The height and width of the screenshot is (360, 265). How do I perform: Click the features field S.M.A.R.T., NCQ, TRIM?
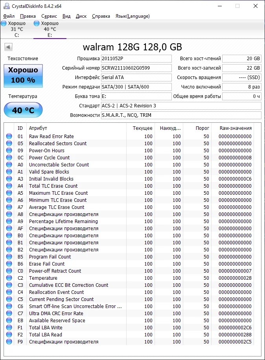pyautogui.click(x=181, y=115)
